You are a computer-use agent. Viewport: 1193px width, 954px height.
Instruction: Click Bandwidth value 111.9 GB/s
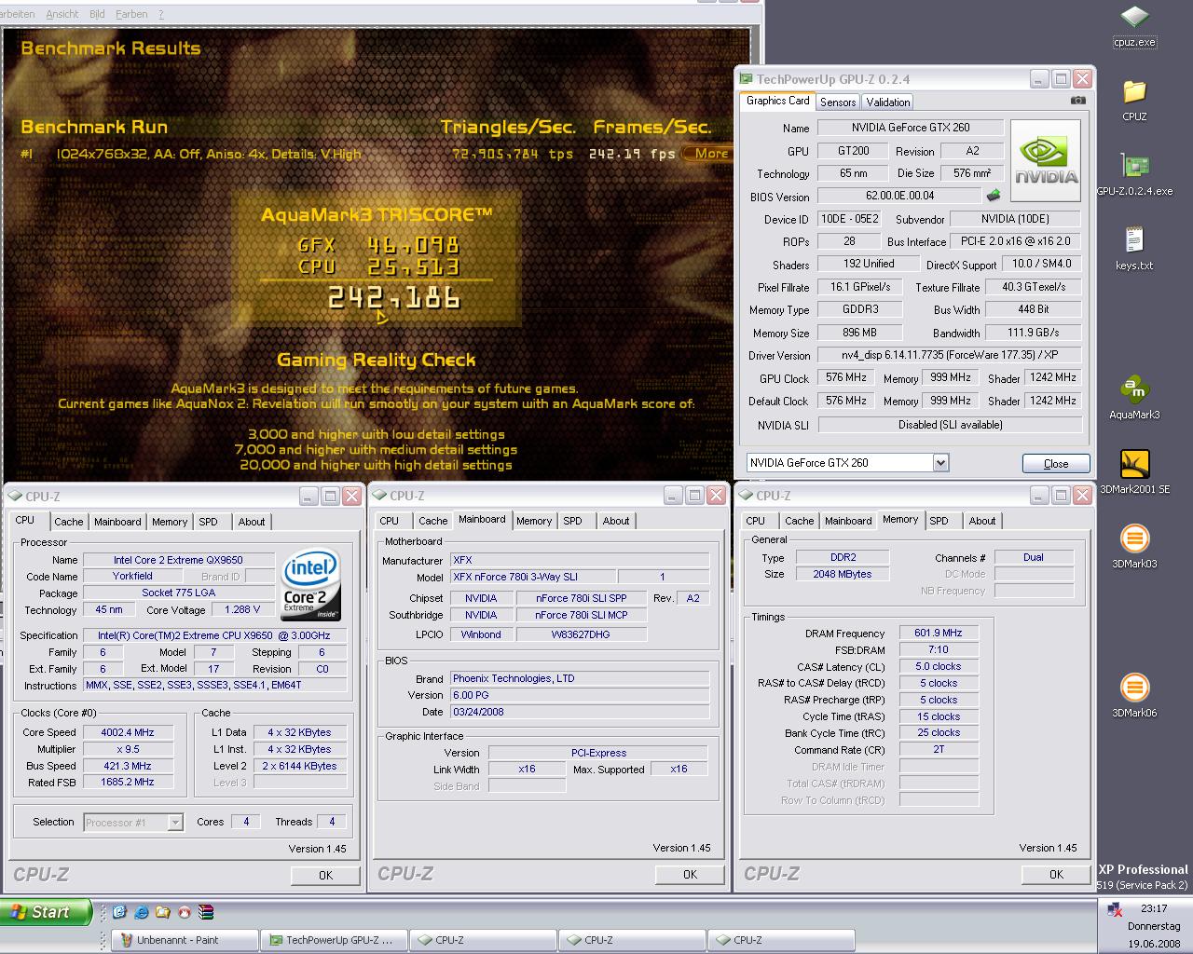pos(1033,333)
